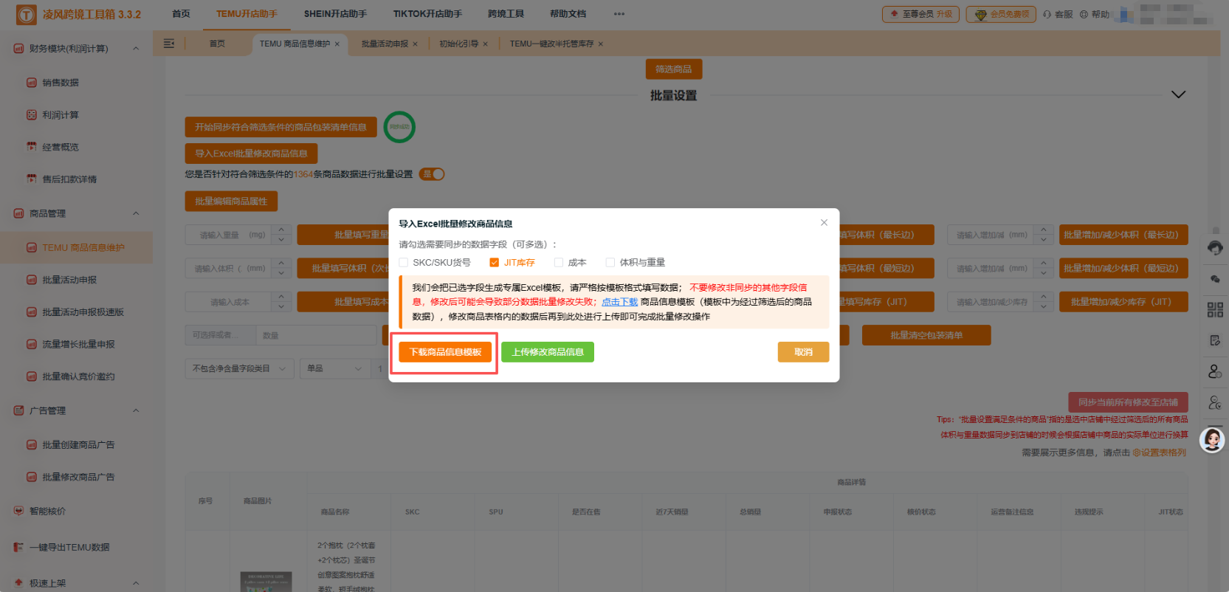The image size is (1229, 592).
Task: Toggle the 是 batch-setting switch
Action: (432, 174)
